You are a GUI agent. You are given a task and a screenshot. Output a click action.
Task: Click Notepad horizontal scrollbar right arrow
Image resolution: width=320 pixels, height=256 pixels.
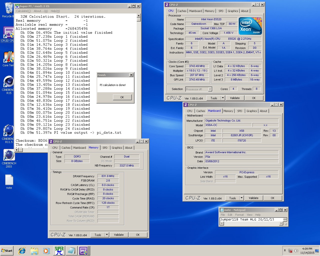(281, 223)
